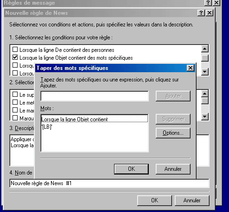Click the down arrow of the conditions list scrollbar
This screenshot has width=229, height=212.
[x=204, y=72]
